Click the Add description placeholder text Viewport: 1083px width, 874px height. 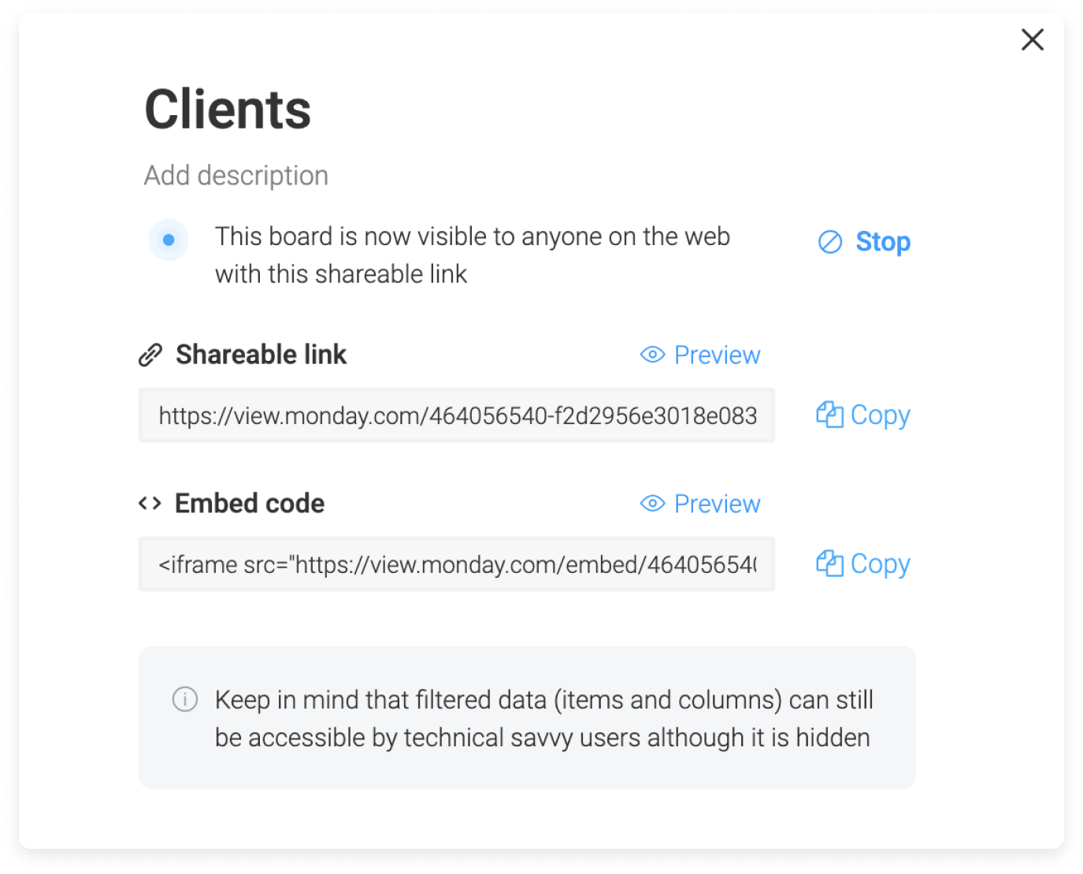[x=236, y=175]
